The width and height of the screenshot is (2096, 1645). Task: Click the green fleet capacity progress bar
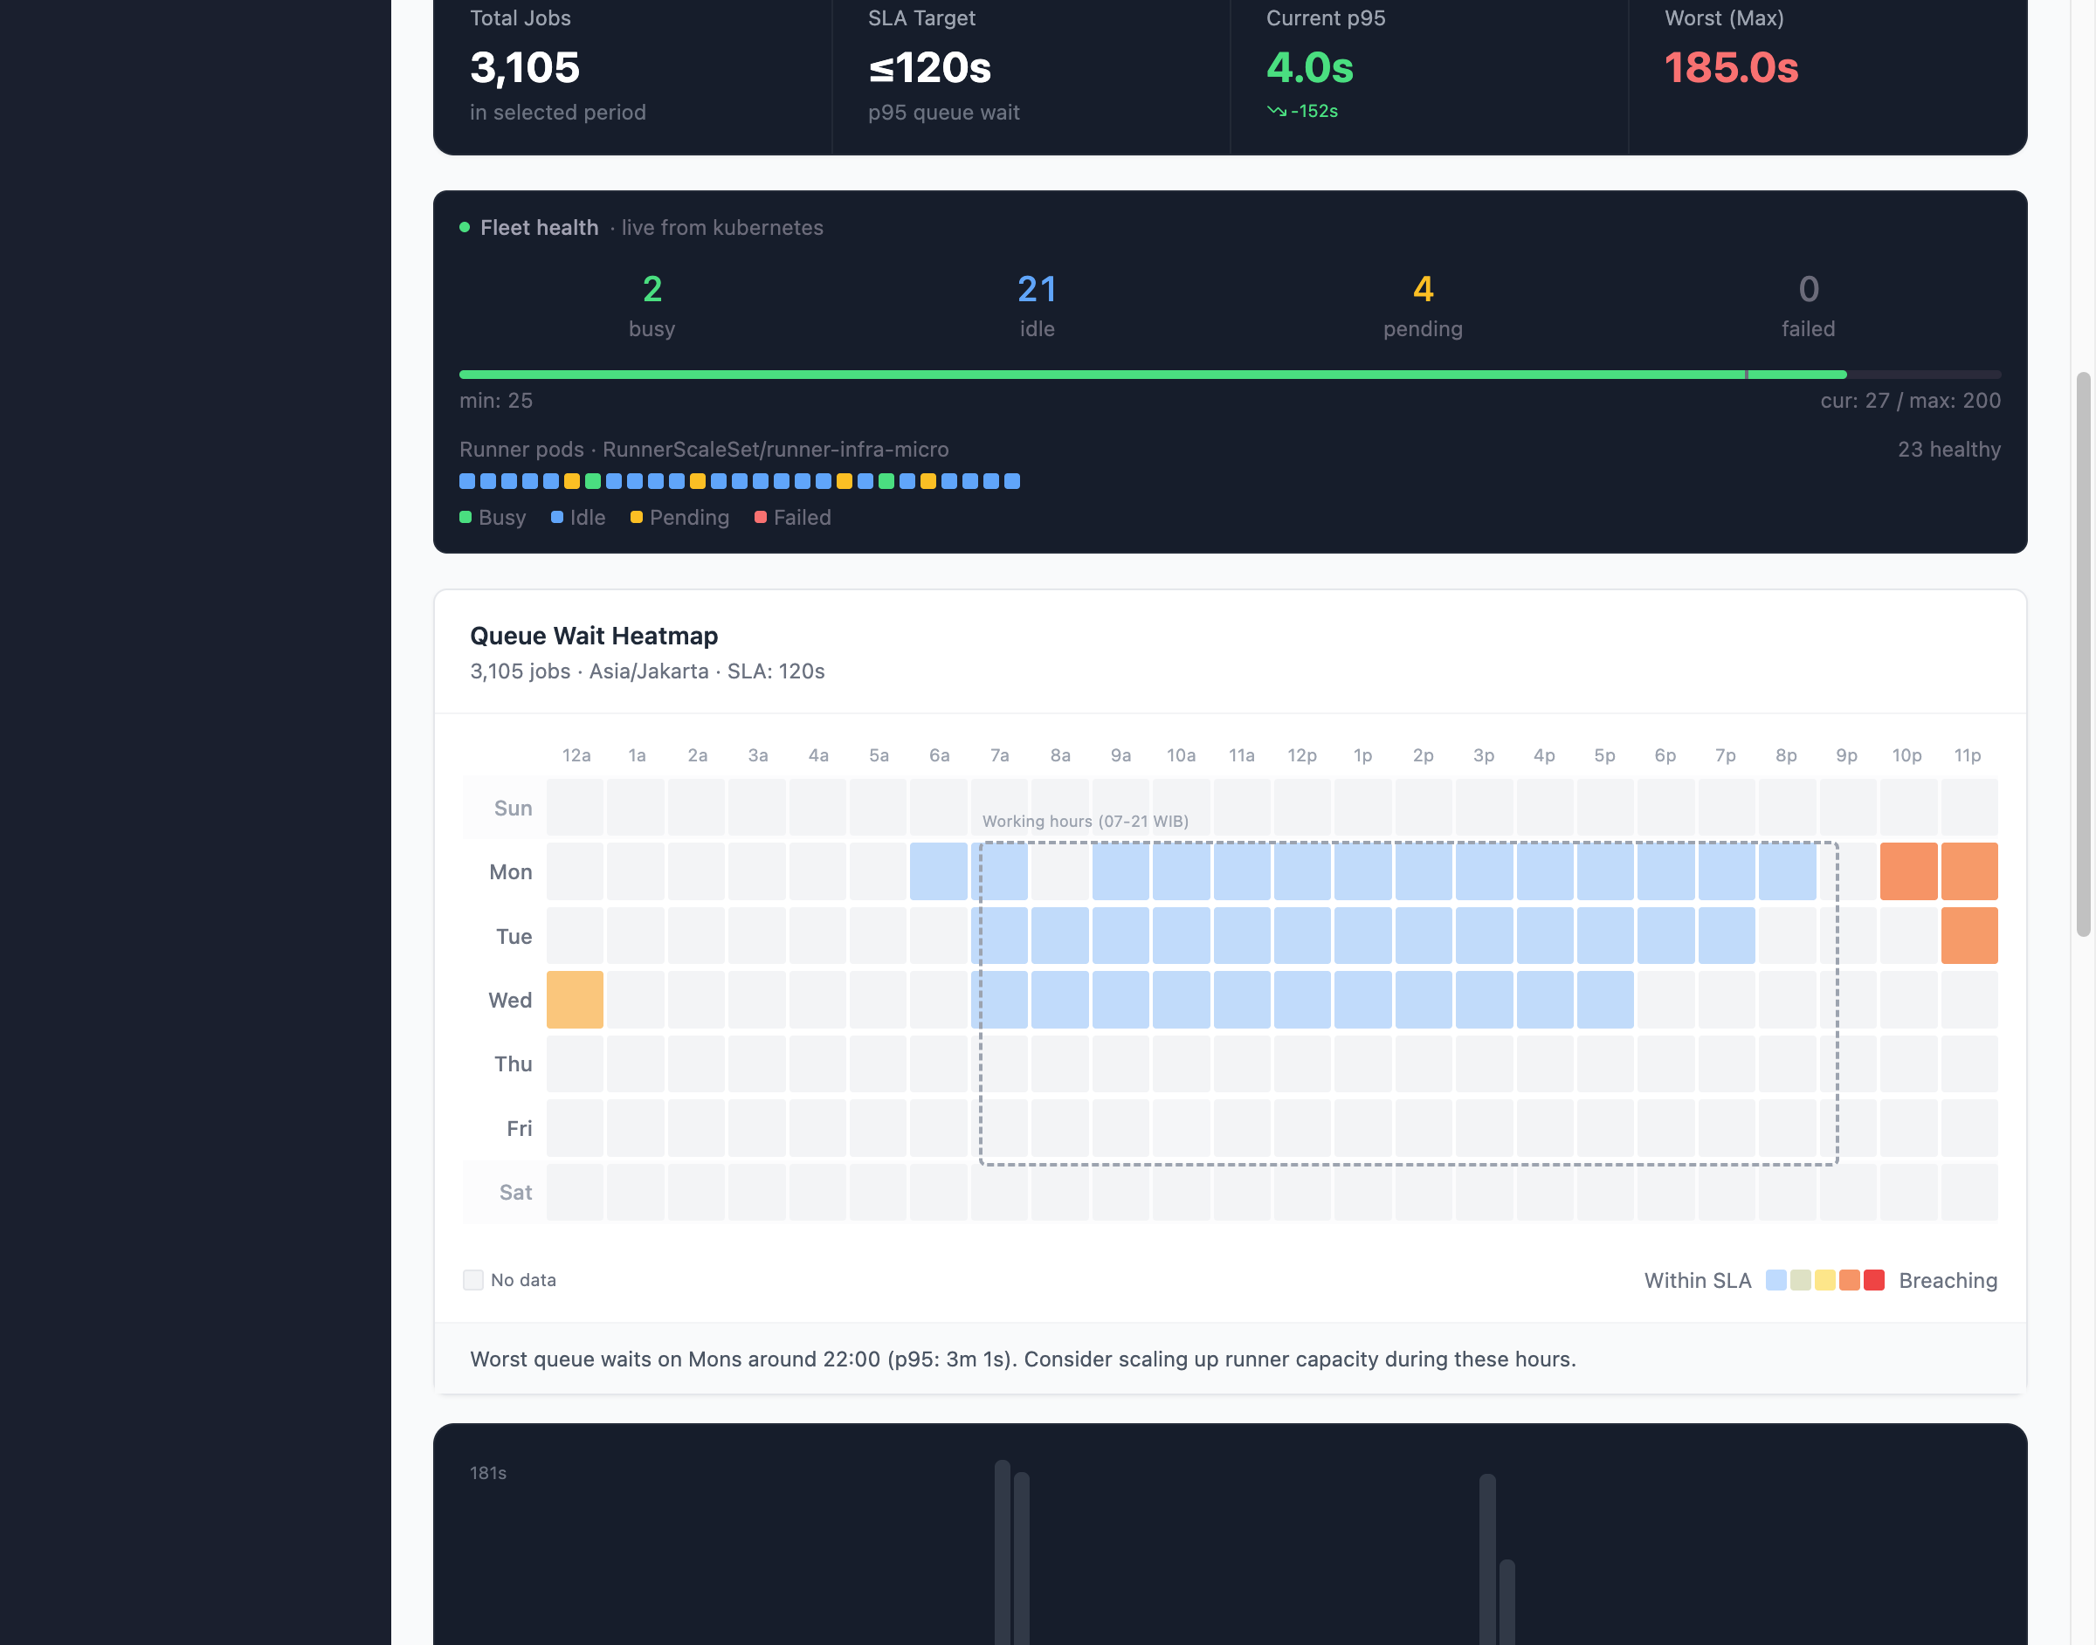(x=1152, y=375)
